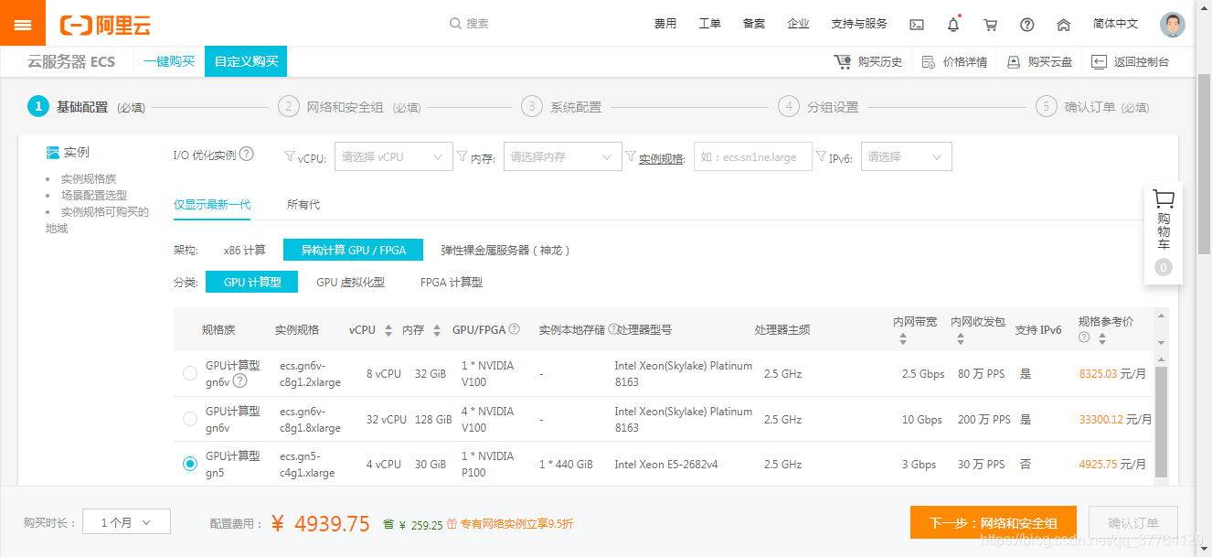Open the 场景配置选型 link
1212x557 pixels.
[x=94, y=195]
